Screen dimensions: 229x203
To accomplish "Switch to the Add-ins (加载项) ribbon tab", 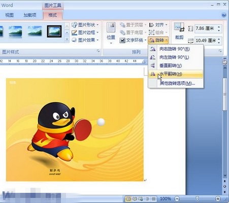I will (30, 15).
